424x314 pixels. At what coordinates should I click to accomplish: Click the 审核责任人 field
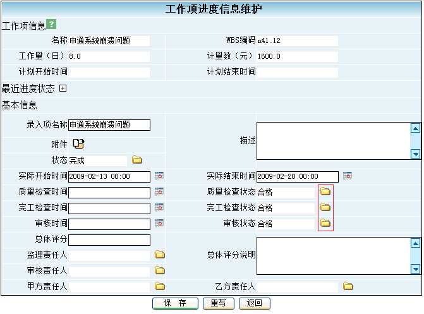[x=109, y=271]
